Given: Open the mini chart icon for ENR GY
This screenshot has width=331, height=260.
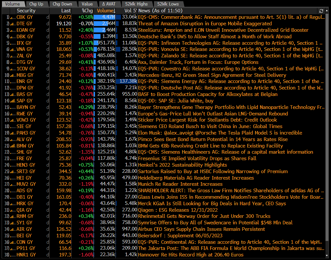Looking at the screenshot, I should 13,82.
